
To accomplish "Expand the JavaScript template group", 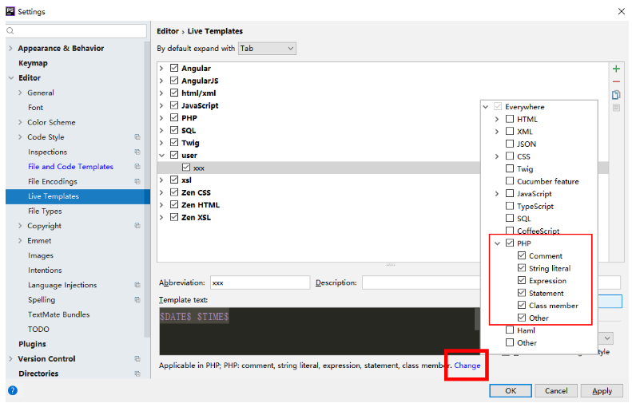I will [x=161, y=105].
